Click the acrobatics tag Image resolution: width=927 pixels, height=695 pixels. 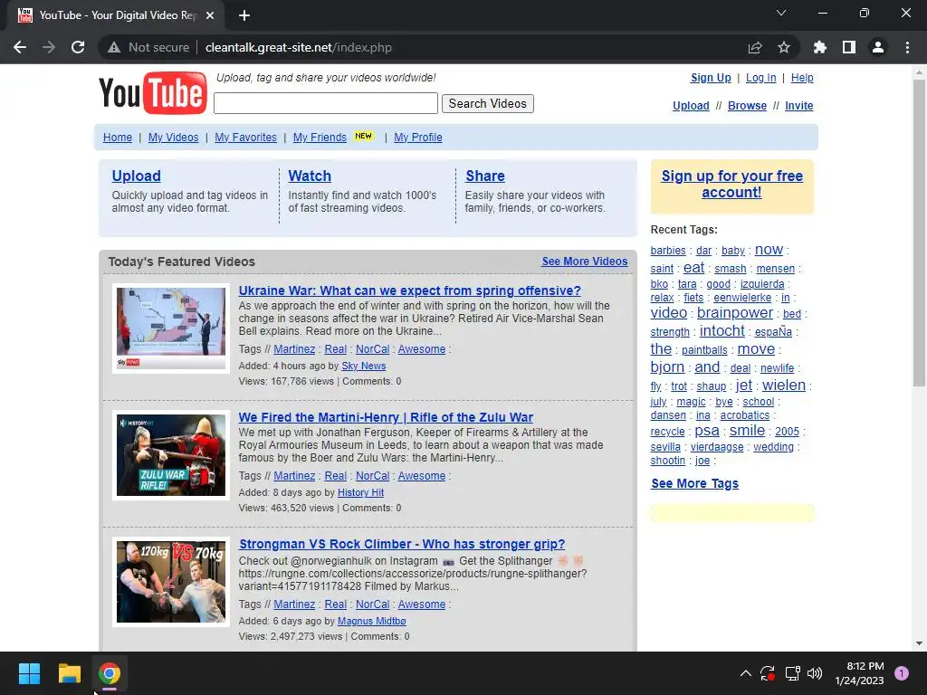pos(745,415)
